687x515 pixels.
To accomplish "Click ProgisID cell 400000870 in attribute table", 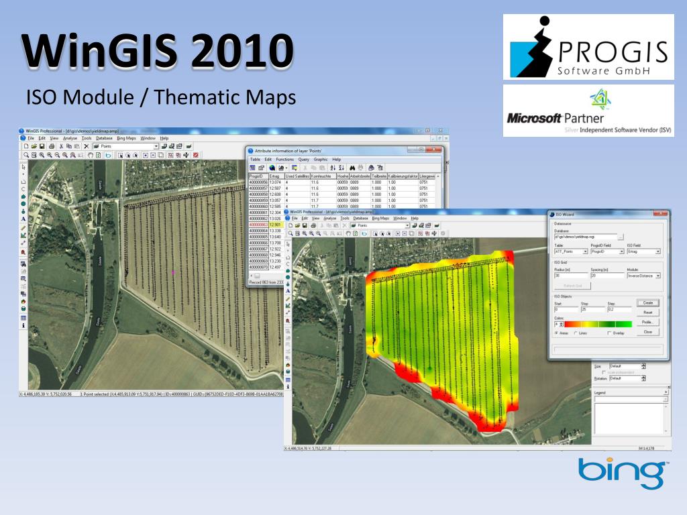I will coord(258,267).
